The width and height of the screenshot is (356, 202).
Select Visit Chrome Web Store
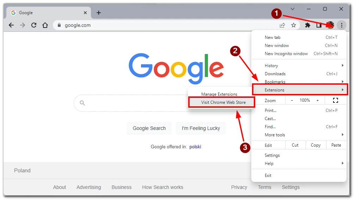pyautogui.click(x=222, y=102)
